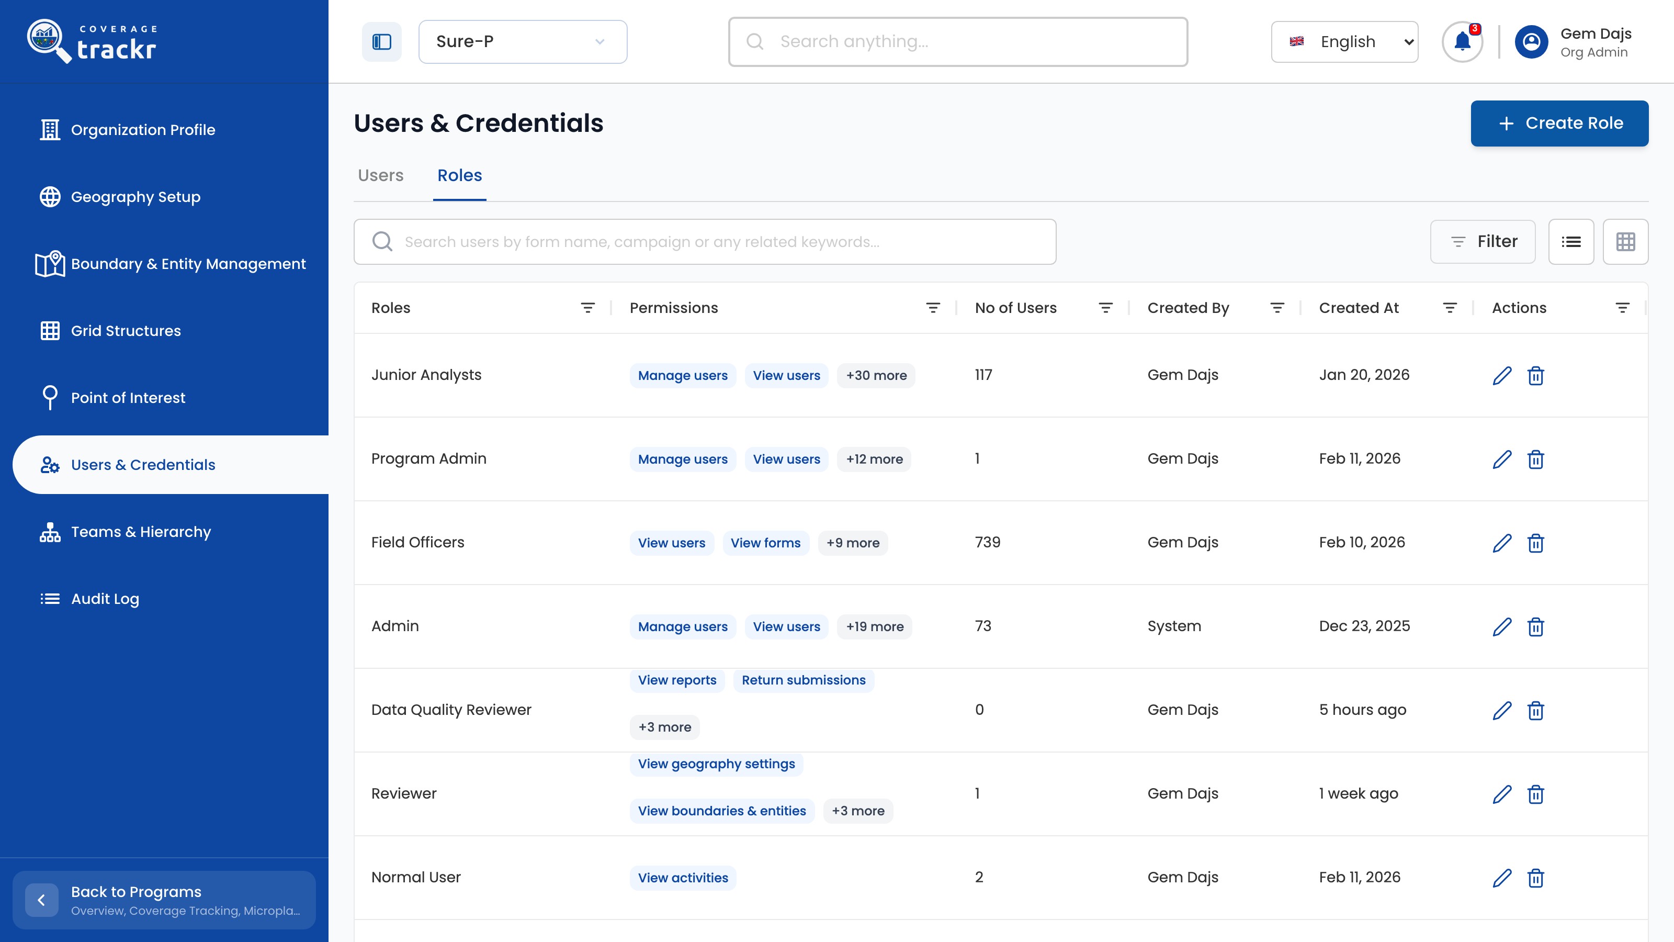This screenshot has width=1674, height=942.
Task: Open Organization Profile in sidebar
Action: pyautogui.click(x=143, y=130)
